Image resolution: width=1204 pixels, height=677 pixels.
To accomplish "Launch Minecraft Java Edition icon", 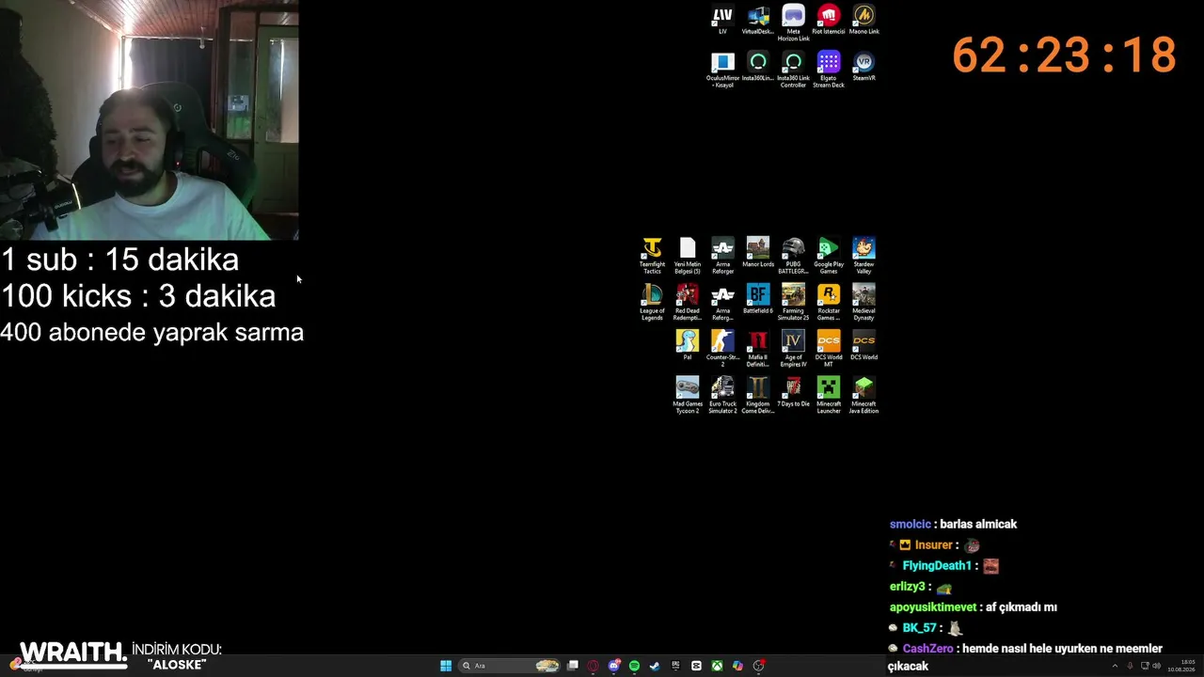I will tap(863, 395).
